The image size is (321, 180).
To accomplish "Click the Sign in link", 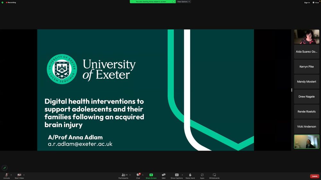I will pos(307,3).
